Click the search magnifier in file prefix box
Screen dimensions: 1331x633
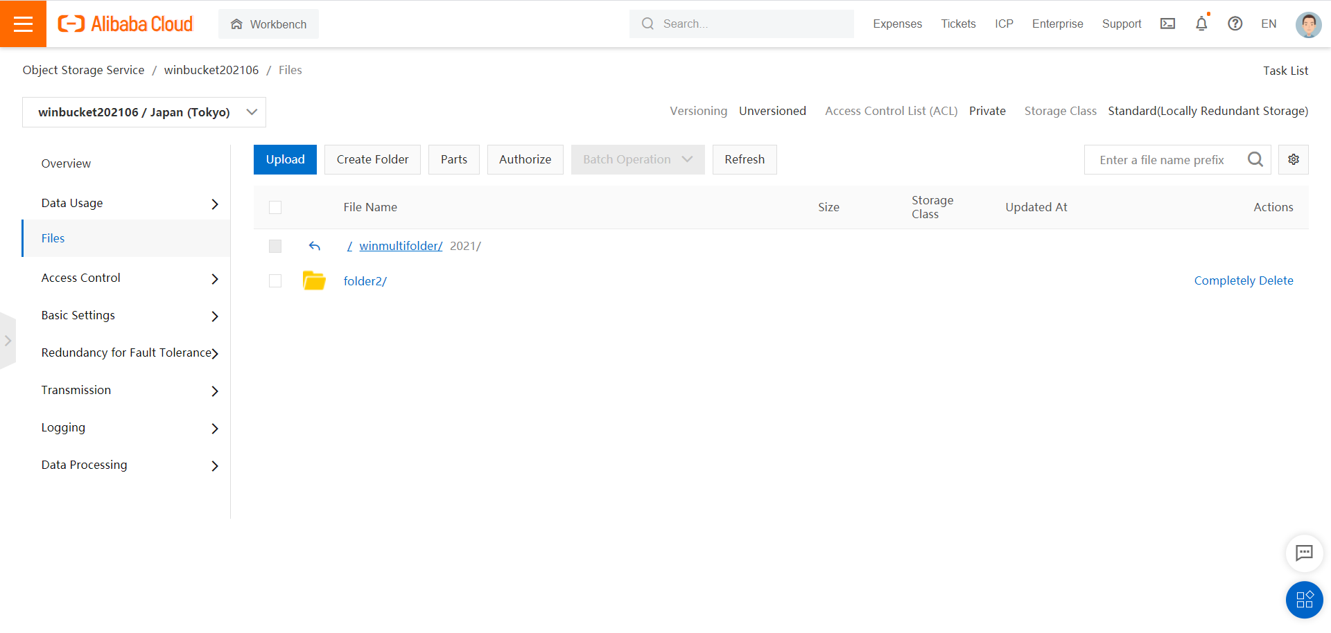(x=1255, y=159)
